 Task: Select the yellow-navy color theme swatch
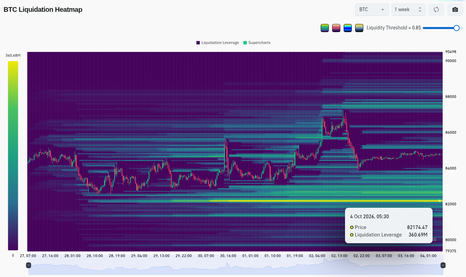(x=359, y=28)
